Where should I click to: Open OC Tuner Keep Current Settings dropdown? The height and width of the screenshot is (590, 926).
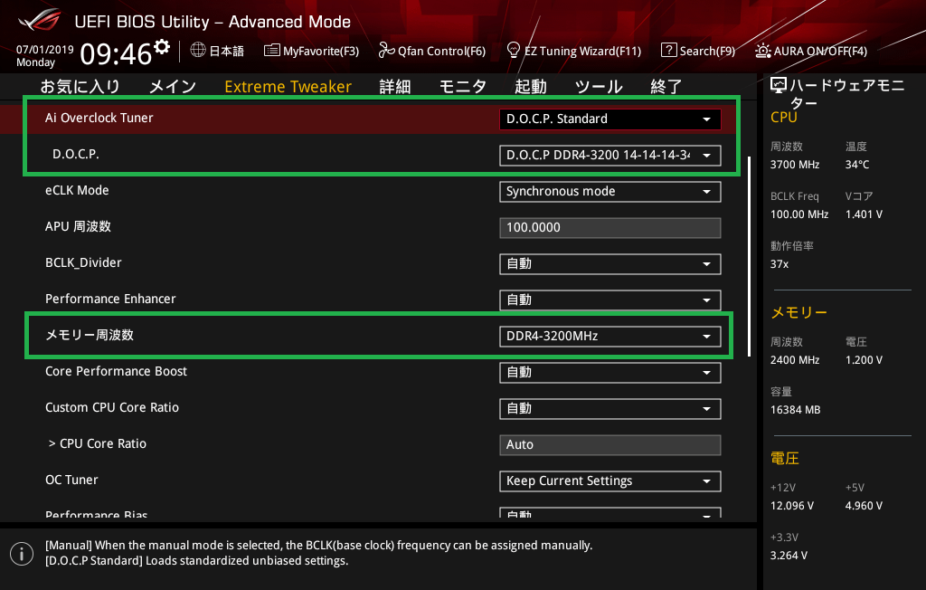610,481
